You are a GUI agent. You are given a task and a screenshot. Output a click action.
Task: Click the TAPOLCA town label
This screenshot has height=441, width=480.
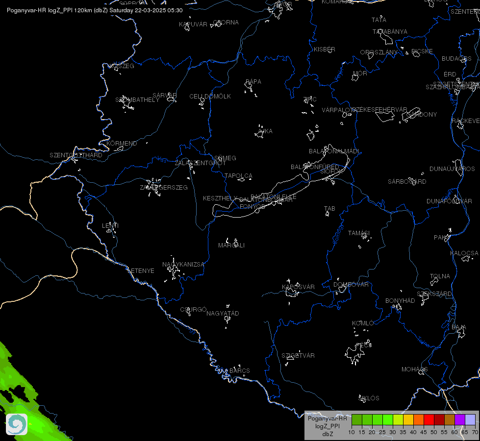[238, 176]
